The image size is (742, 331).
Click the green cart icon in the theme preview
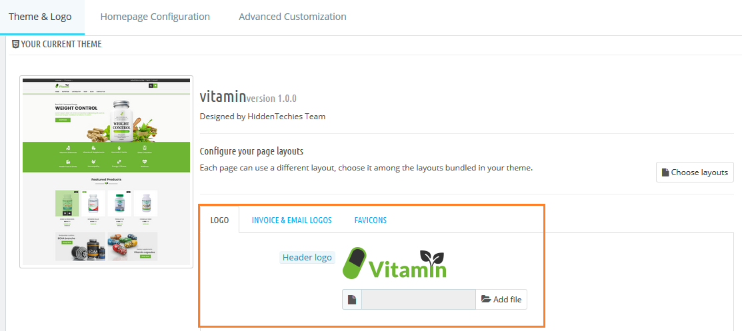point(155,86)
